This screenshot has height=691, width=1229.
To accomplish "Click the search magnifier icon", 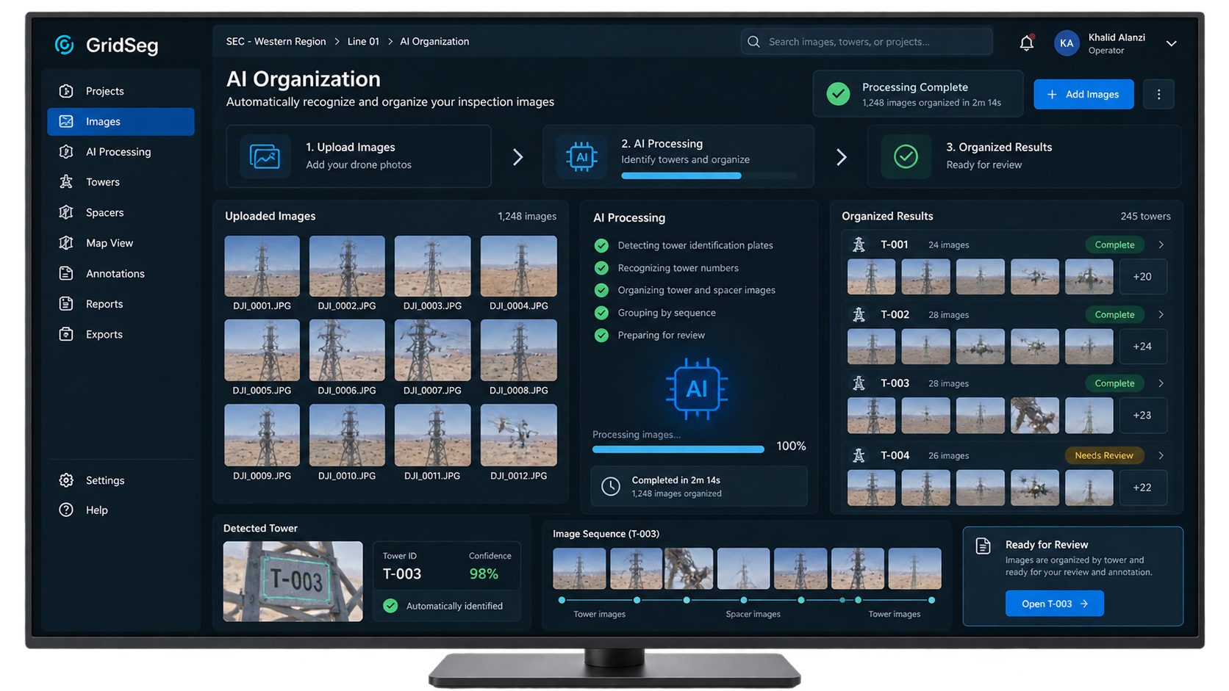I will [753, 42].
